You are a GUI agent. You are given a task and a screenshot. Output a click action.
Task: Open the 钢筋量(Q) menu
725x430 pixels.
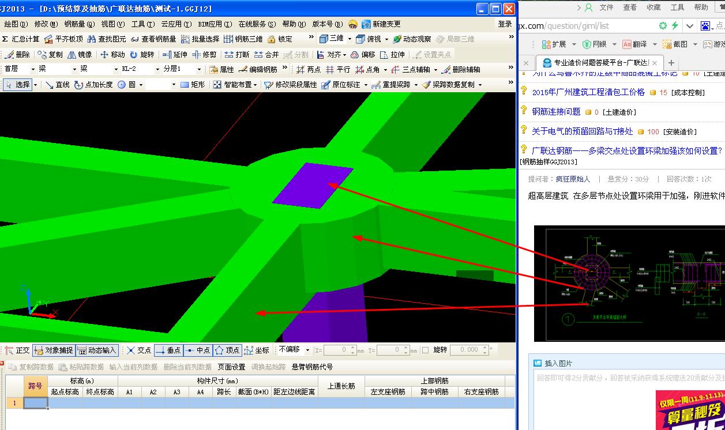(x=80, y=24)
